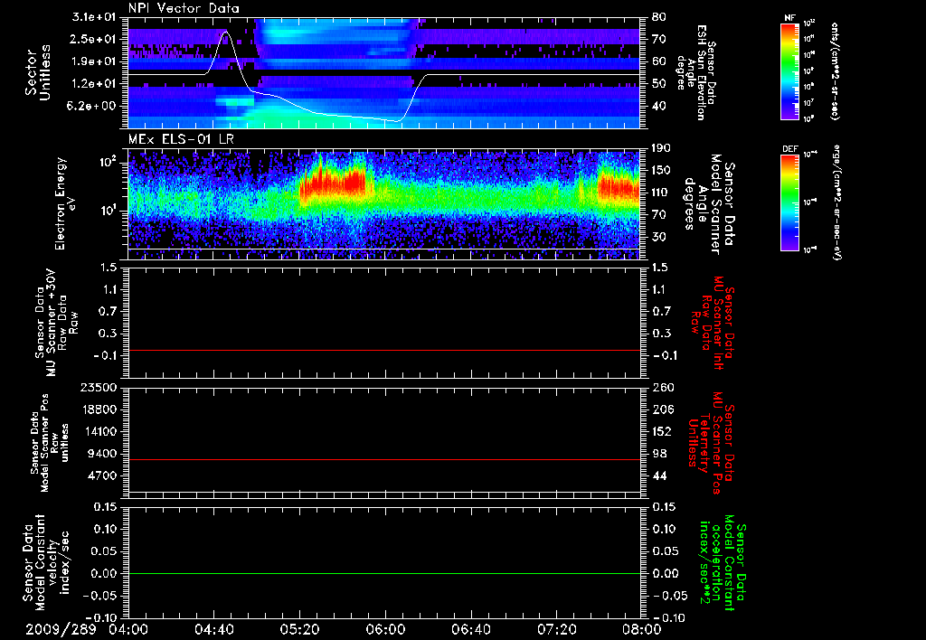Click the "08:00" time axis label

[642, 629]
